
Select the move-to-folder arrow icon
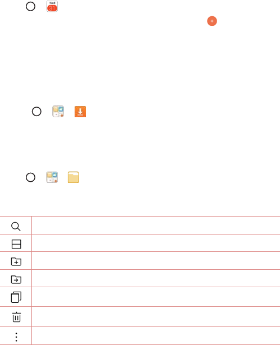coord(16,279)
